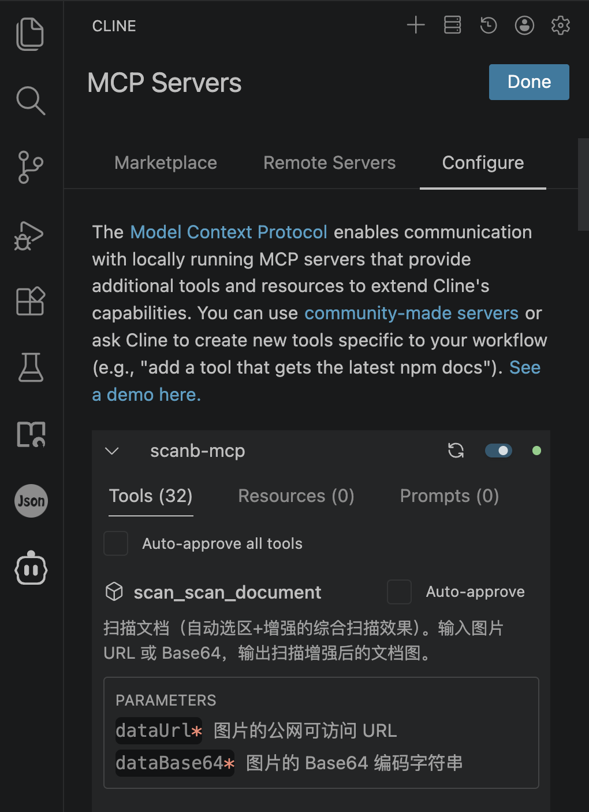The image size is (589, 812).
Task: Open the Testing flask view
Action: pyautogui.click(x=31, y=367)
